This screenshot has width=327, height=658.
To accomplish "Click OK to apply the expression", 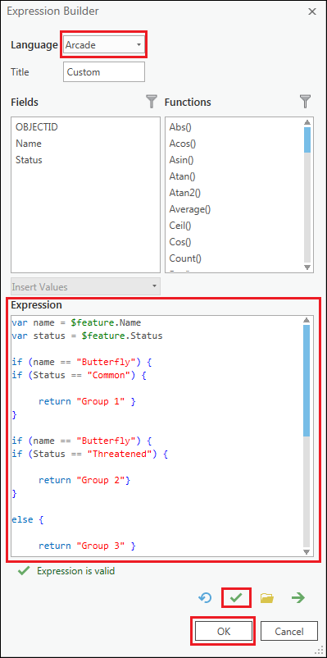I will coord(224,631).
